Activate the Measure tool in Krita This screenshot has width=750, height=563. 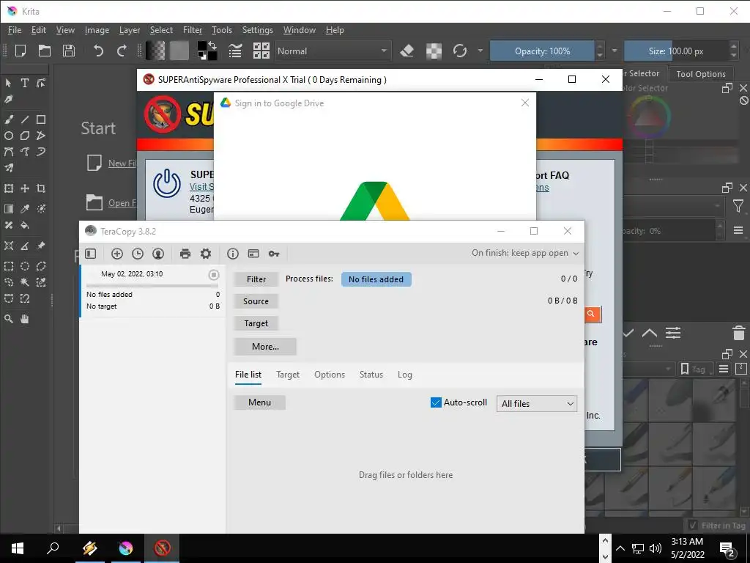coord(24,246)
